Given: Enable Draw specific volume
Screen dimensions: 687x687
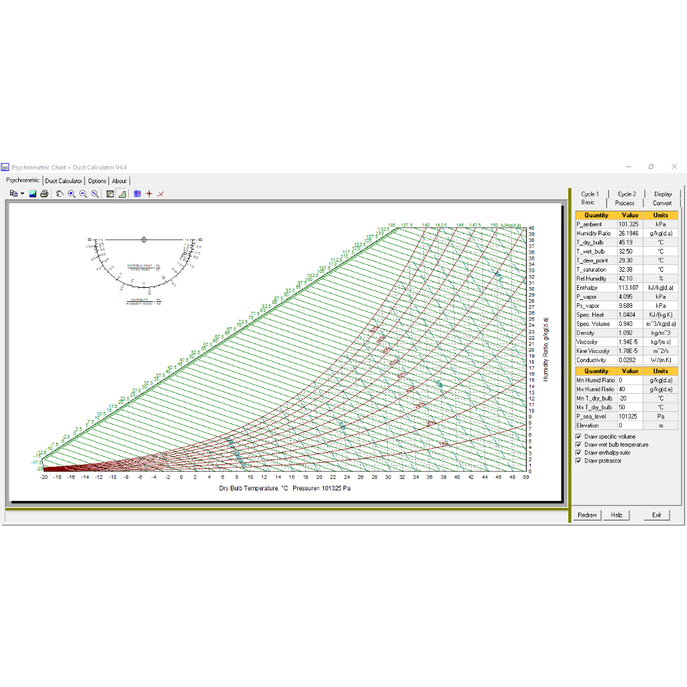Looking at the screenshot, I should click(x=578, y=436).
